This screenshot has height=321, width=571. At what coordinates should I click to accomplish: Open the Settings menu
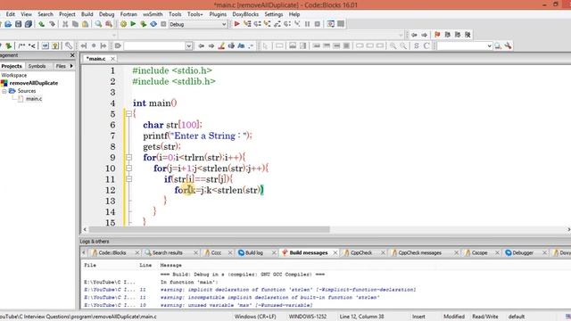point(274,14)
